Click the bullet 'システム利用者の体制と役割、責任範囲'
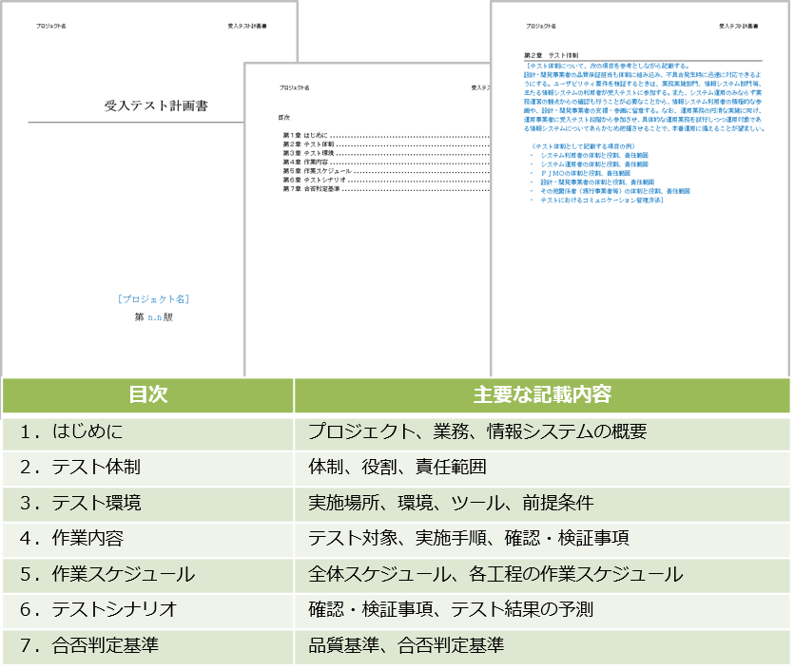The width and height of the screenshot is (795, 670). (x=594, y=156)
